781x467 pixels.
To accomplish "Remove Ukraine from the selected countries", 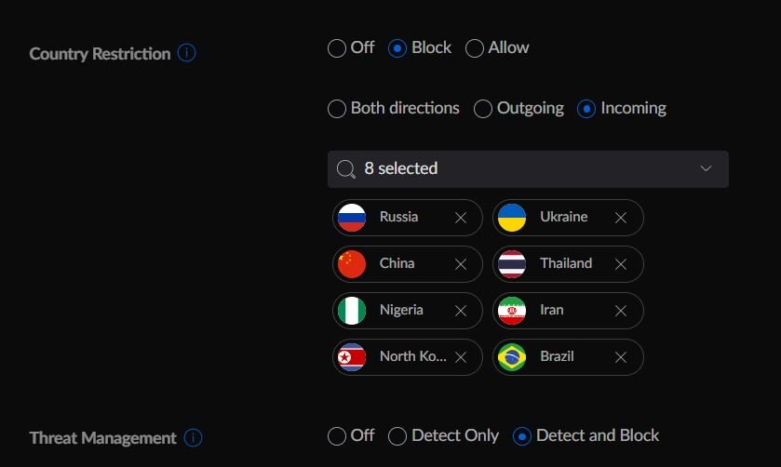I will click(621, 218).
